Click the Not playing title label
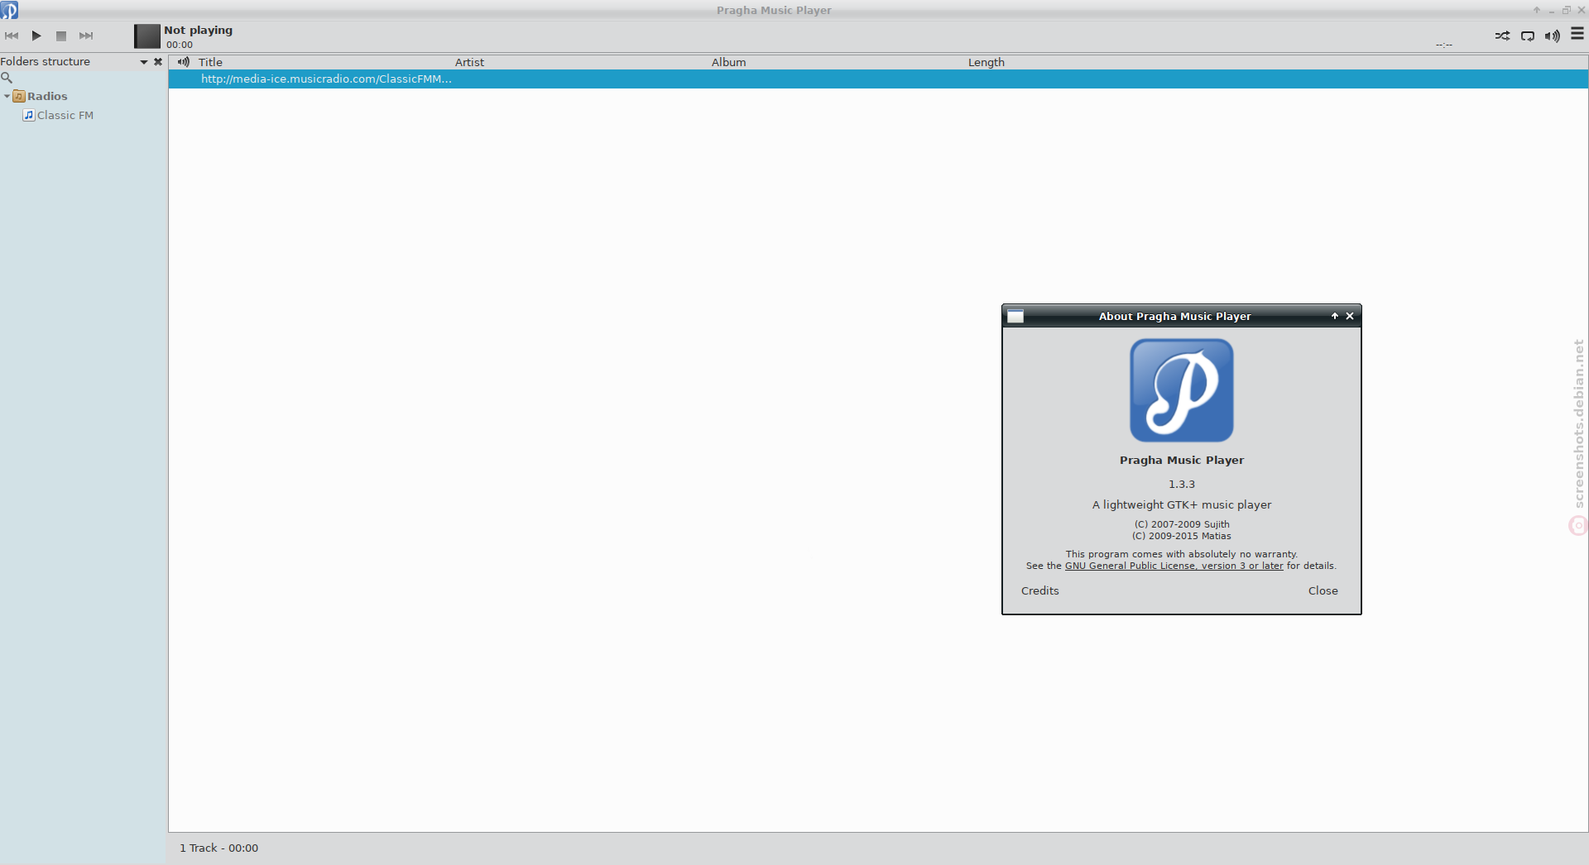This screenshot has width=1589, height=865. point(198,31)
